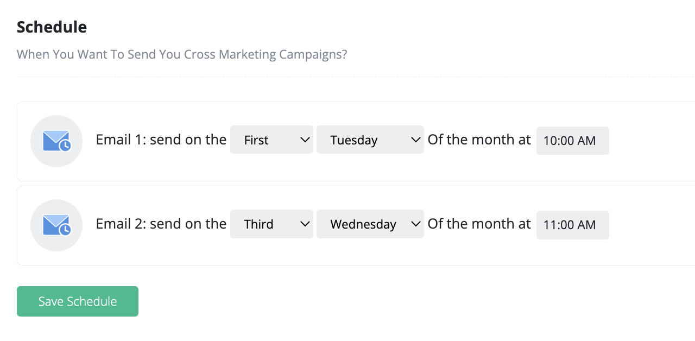This screenshot has height=341, width=695.
Task: Open the Third week-position dropdown
Action: click(271, 224)
